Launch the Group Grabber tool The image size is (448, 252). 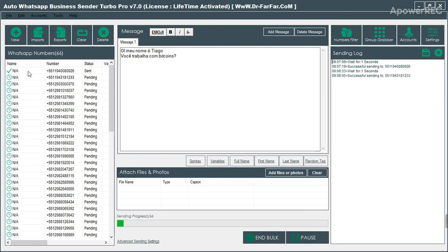click(x=379, y=35)
